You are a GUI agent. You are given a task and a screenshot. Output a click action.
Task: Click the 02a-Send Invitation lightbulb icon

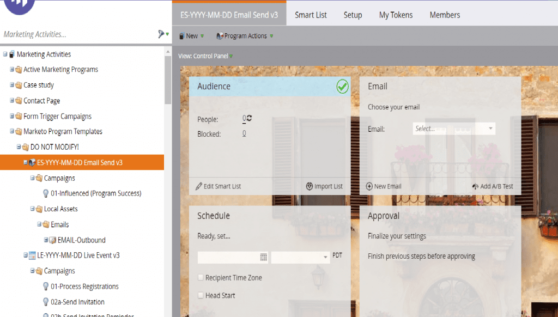coord(46,302)
